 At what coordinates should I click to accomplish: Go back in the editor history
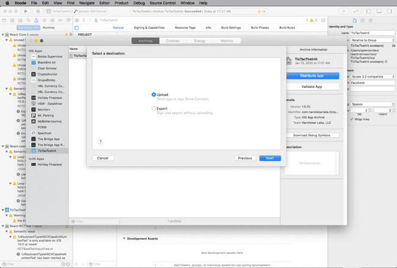click(84, 20)
